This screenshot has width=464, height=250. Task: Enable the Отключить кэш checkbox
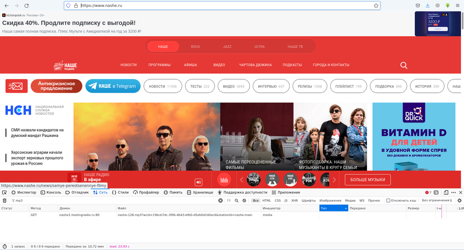tap(388, 201)
